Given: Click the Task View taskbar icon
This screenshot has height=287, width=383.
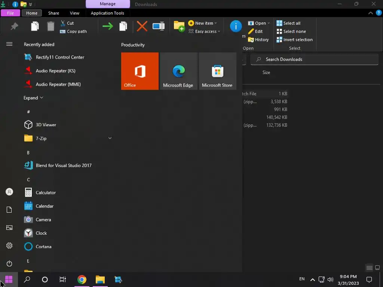Looking at the screenshot, I should (x=63, y=280).
